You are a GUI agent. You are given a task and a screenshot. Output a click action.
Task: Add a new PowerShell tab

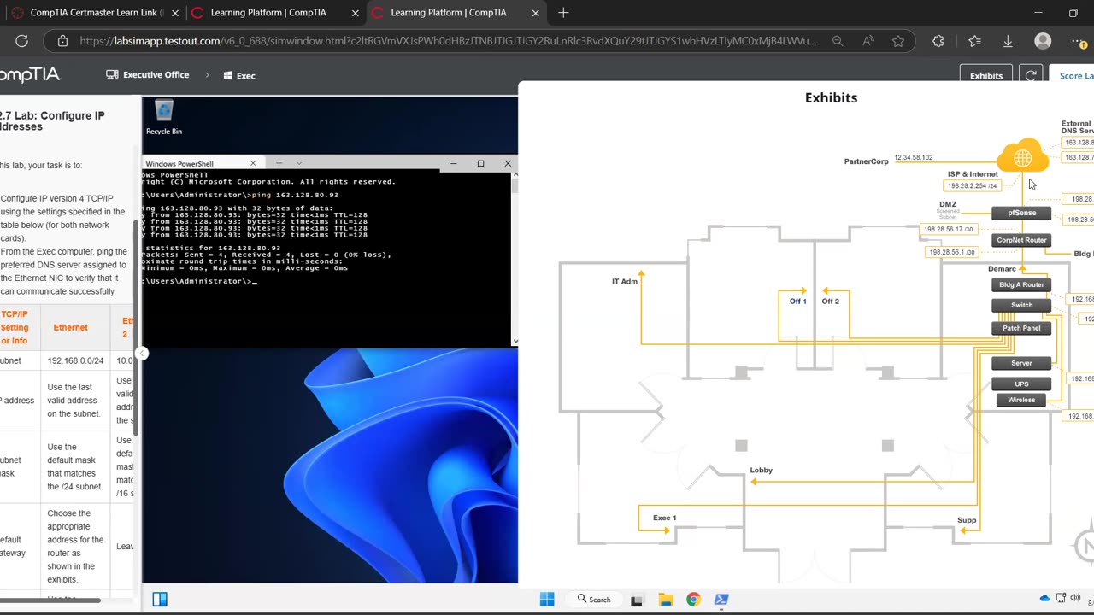[279, 163]
